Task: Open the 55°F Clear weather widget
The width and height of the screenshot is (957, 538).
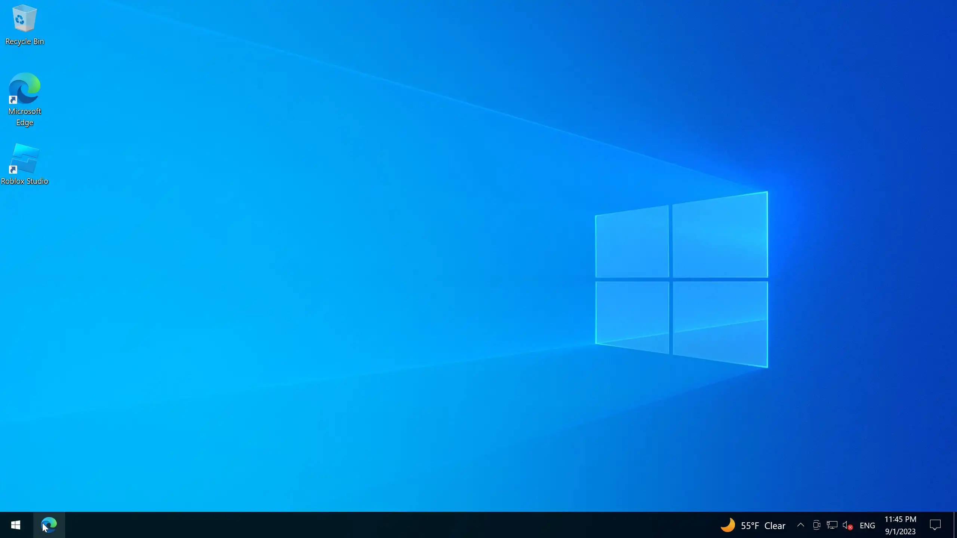Action: pos(763,526)
